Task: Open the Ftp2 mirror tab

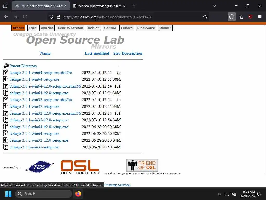Action: click(x=32, y=28)
